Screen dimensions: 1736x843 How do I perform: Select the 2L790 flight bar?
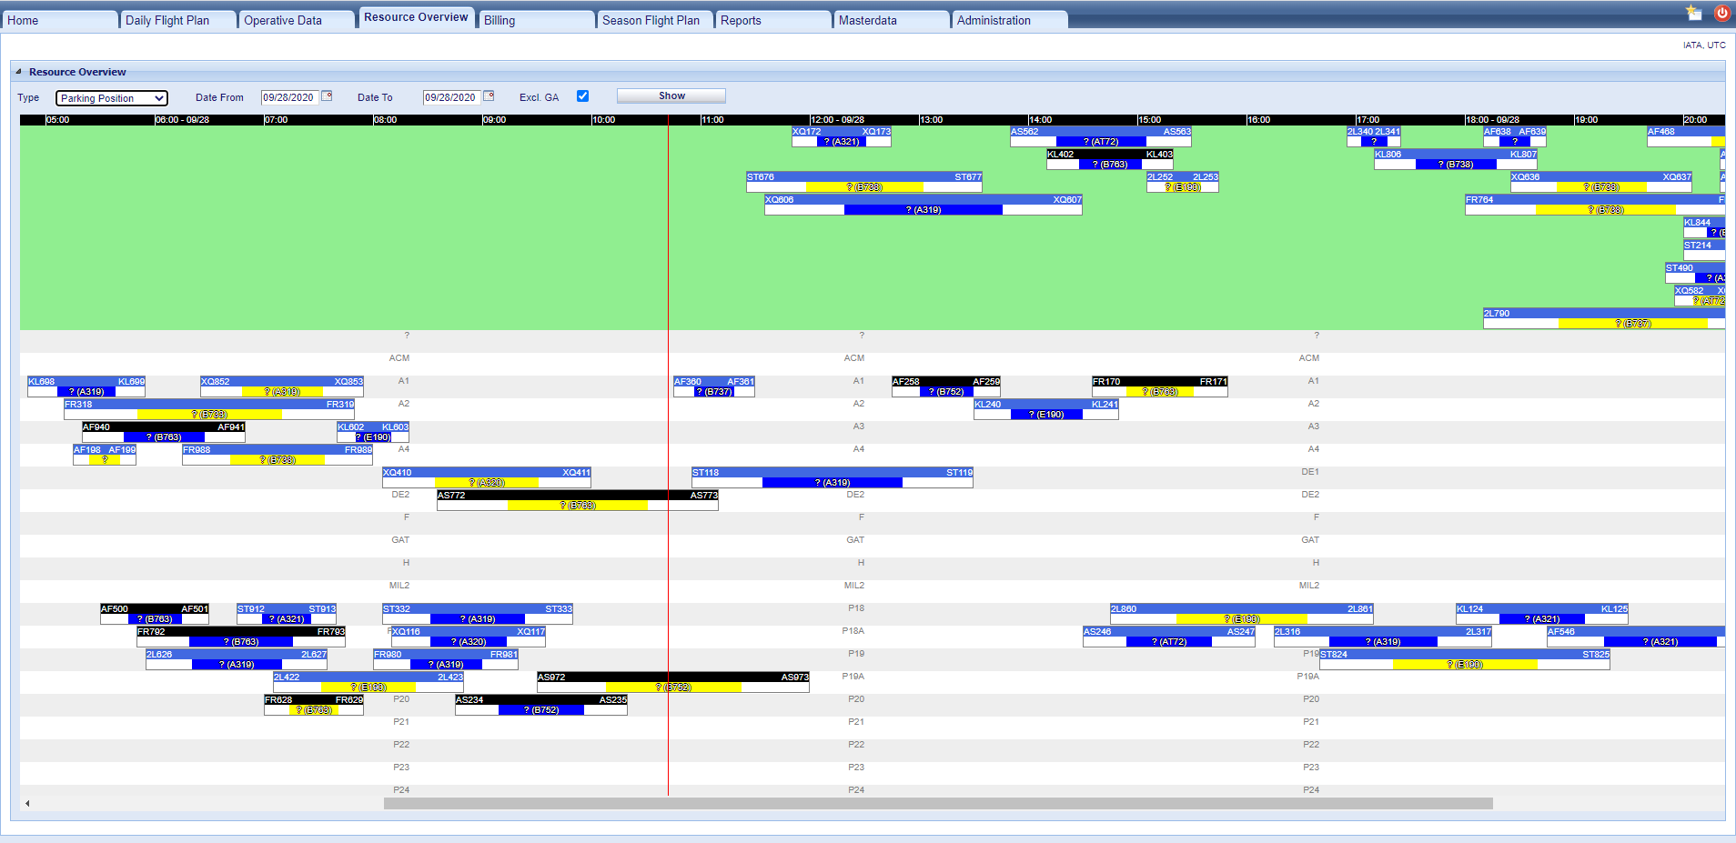(1604, 318)
